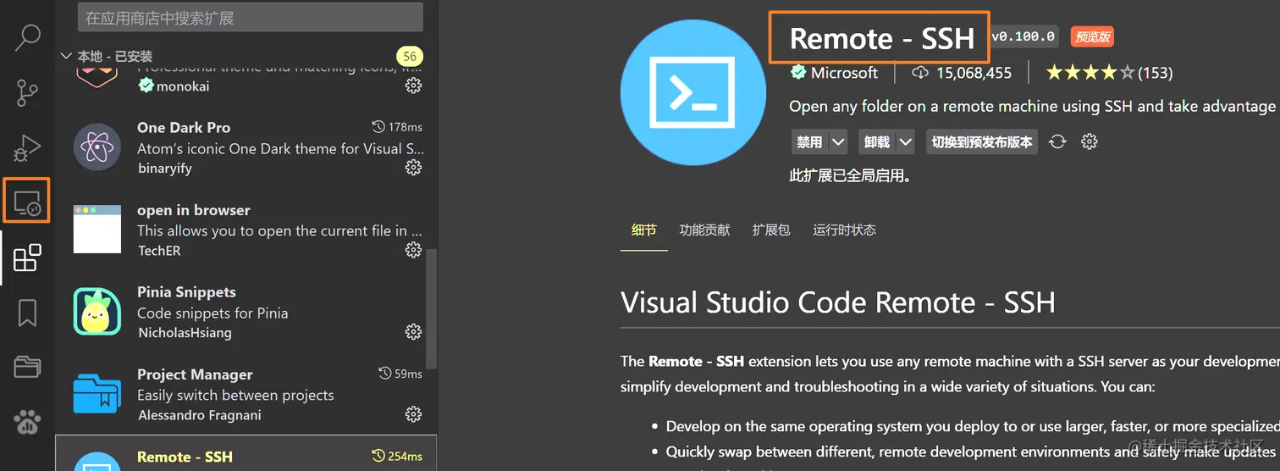Click the verified badge next to Microsoft

click(x=798, y=73)
